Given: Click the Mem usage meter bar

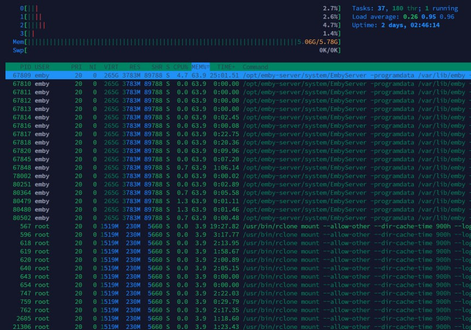Looking at the screenshot, I should pos(177,42).
